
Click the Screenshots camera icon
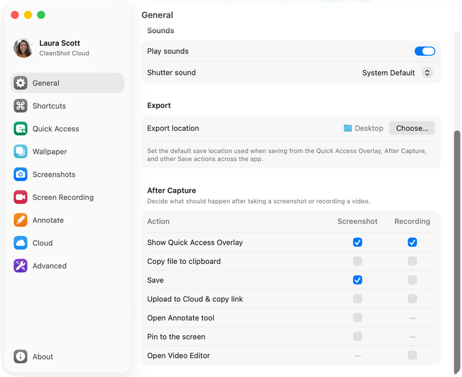tap(20, 175)
